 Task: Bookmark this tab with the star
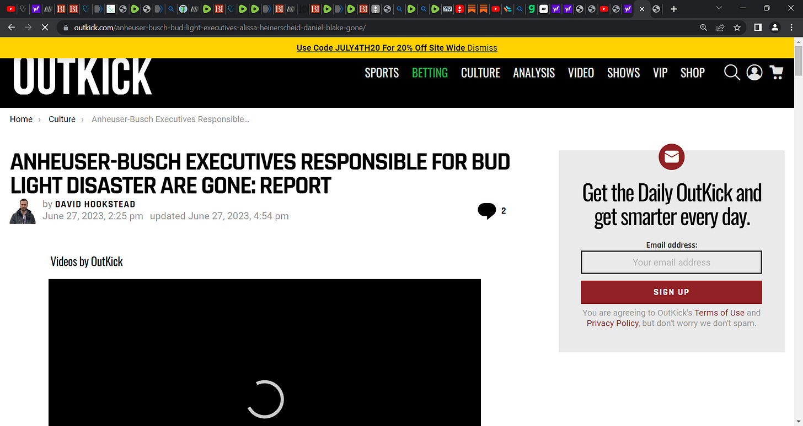pyautogui.click(x=737, y=28)
